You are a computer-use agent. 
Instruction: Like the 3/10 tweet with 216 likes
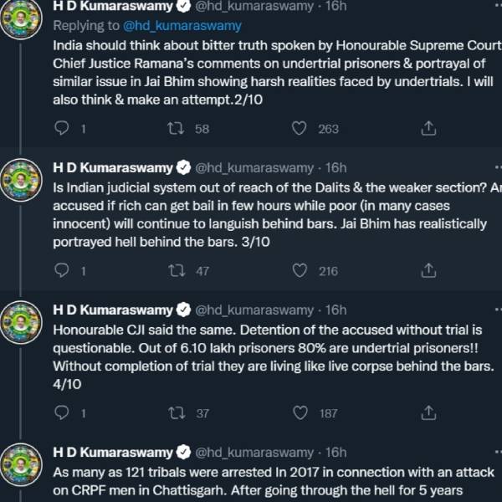(300, 270)
